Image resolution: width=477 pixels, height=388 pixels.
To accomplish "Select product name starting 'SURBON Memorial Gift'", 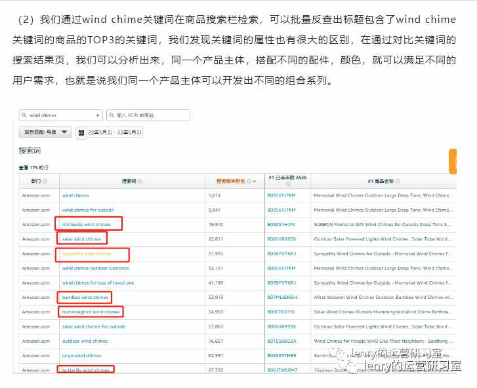I will pos(383,225).
